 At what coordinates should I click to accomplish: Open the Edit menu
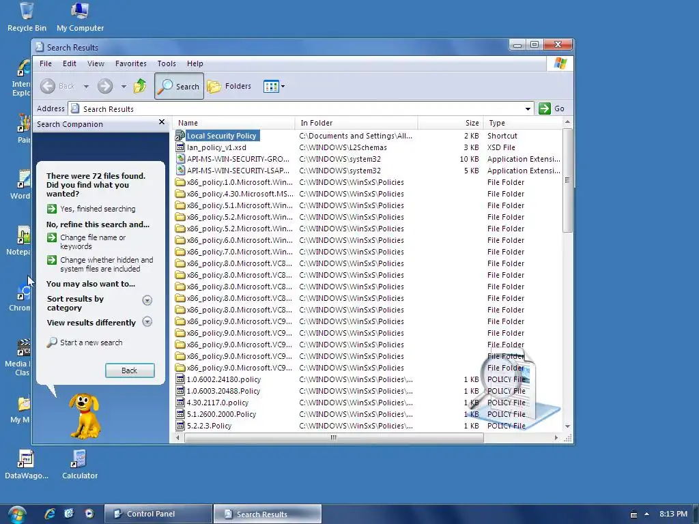click(x=69, y=63)
